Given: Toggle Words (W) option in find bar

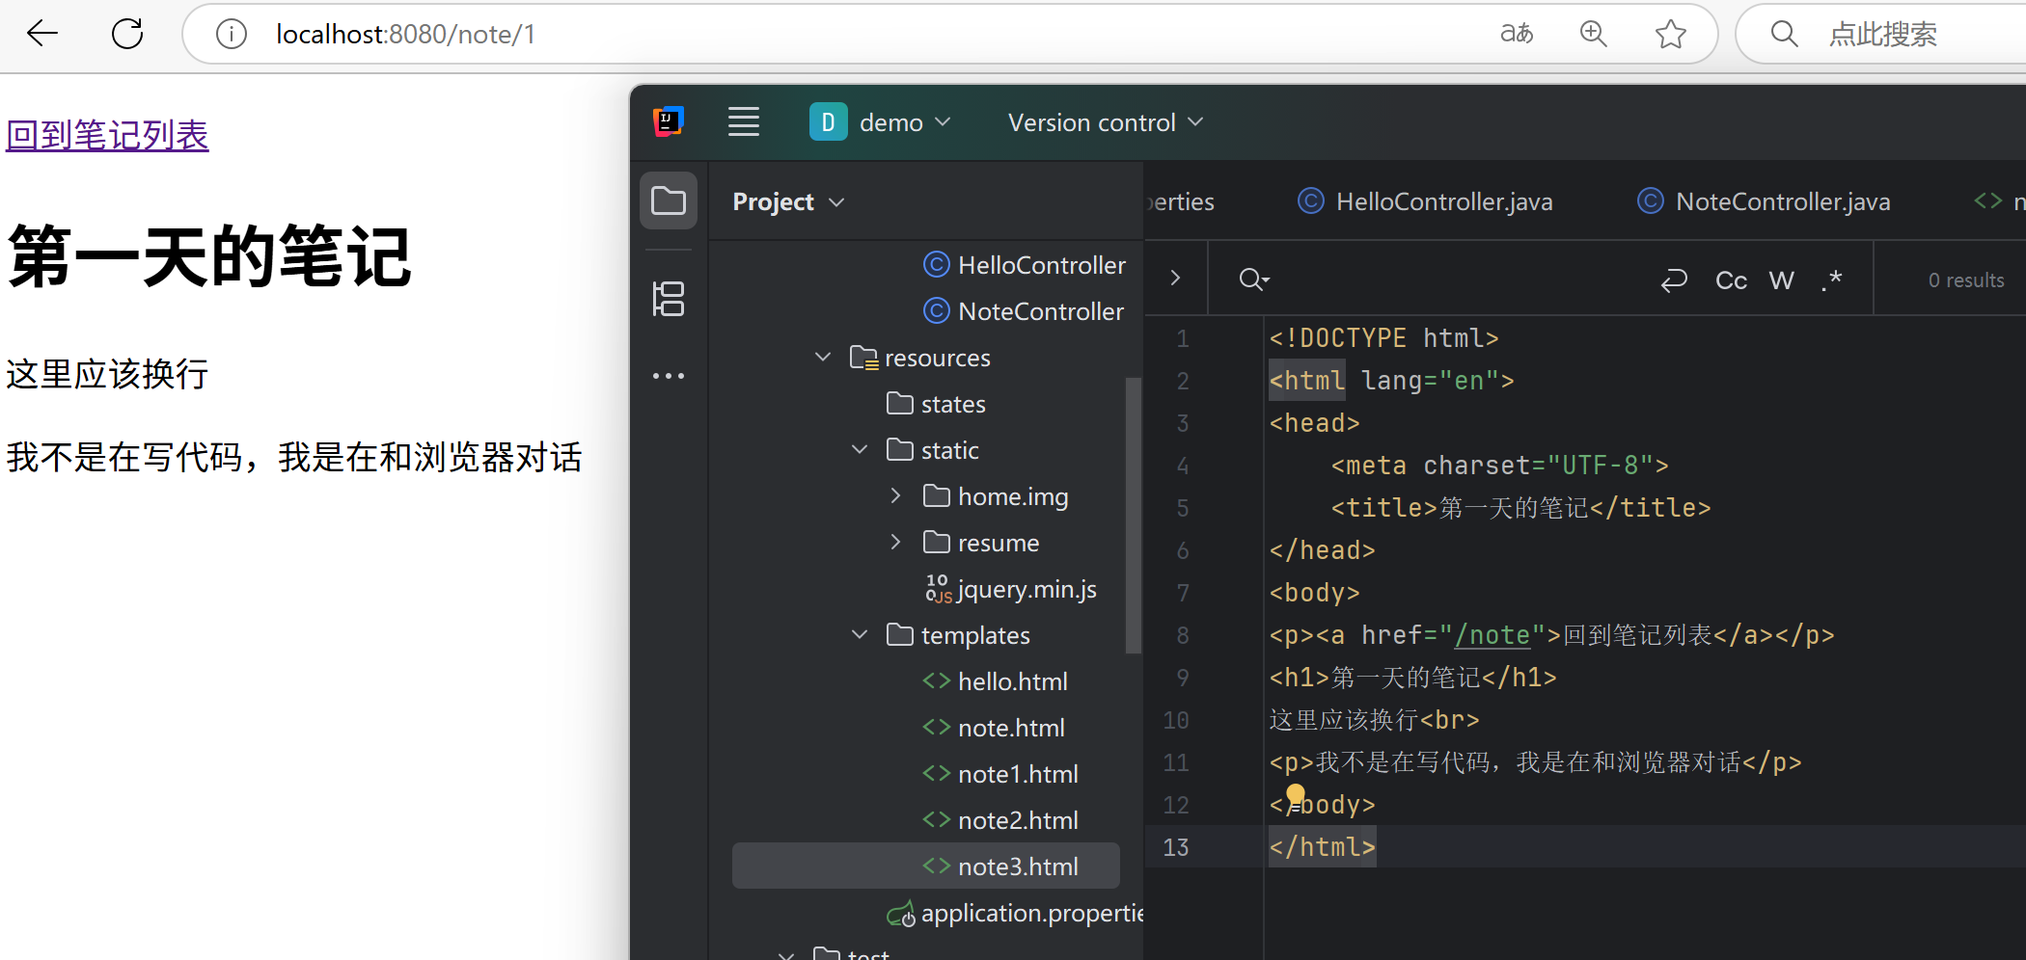Looking at the screenshot, I should click(1782, 280).
